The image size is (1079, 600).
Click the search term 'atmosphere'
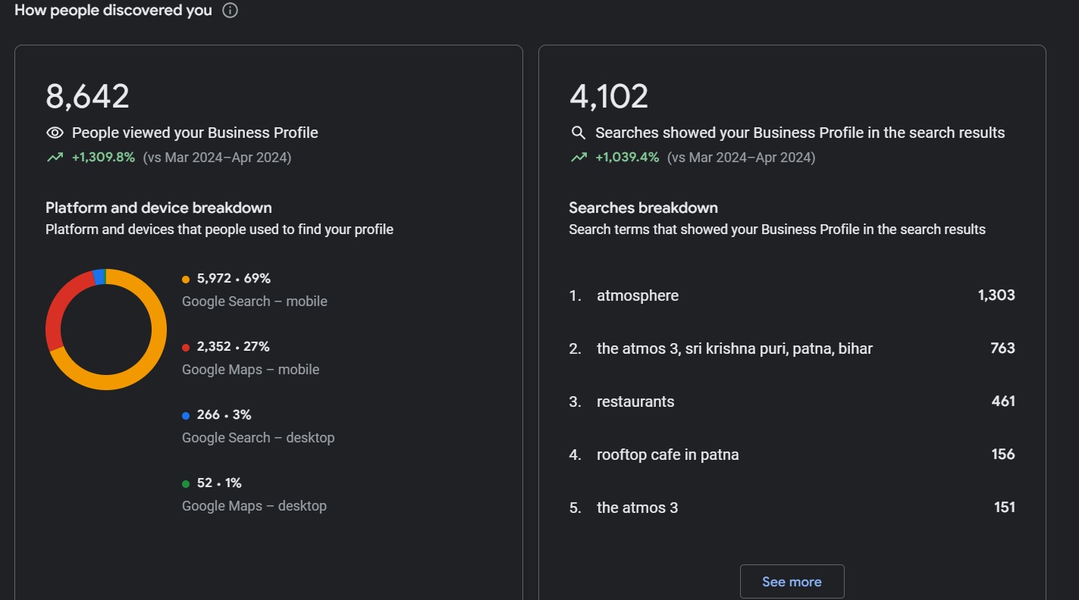[x=638, y=295]
